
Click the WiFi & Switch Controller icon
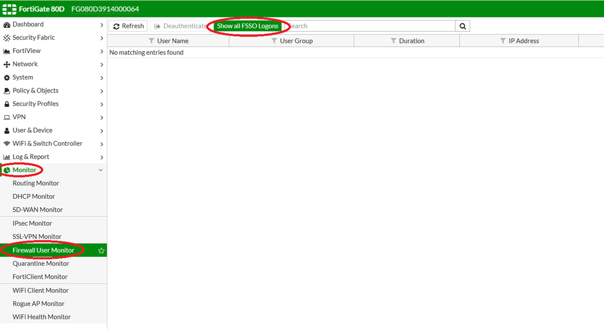[6, 144]
